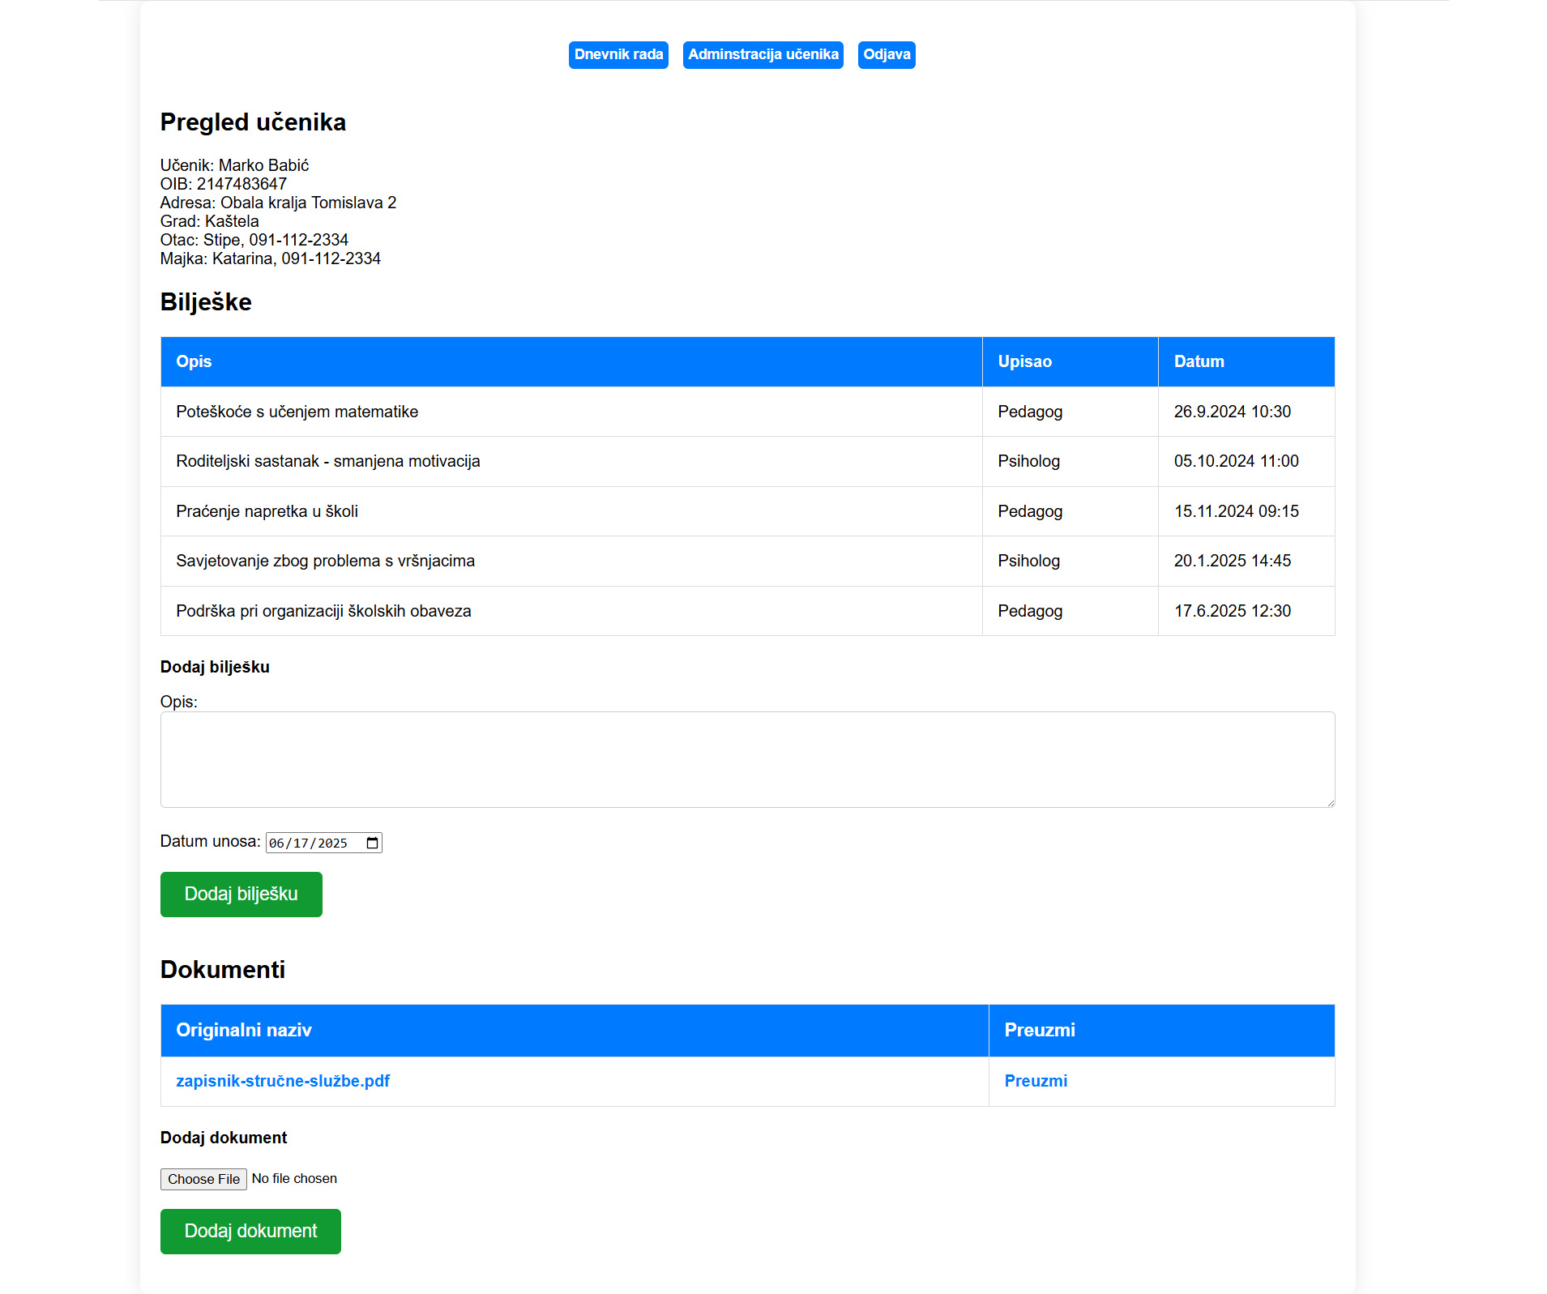This screenshot has width=1547, height=1294.
Task: Select the note 'Praćenje napretka u školi'
Action: pos(267,511)
